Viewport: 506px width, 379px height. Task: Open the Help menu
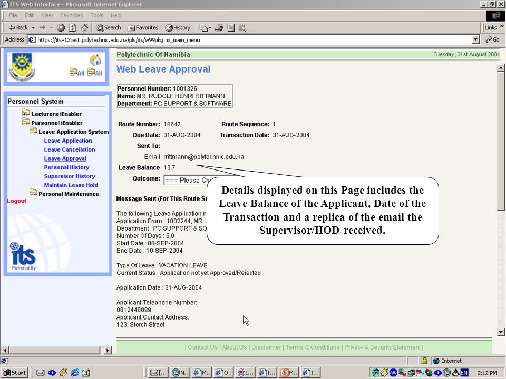click(116, 15)
